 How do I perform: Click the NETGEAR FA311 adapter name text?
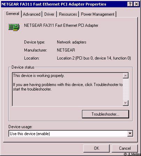61,25
